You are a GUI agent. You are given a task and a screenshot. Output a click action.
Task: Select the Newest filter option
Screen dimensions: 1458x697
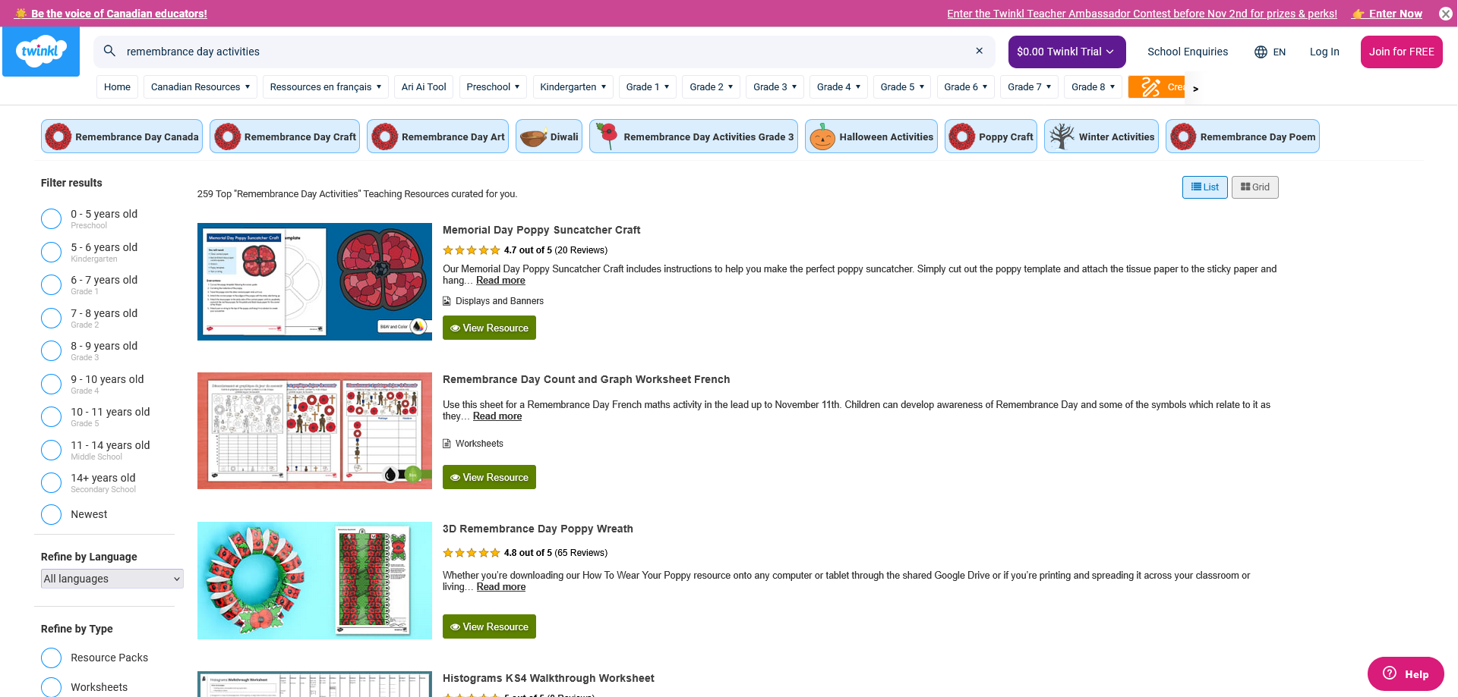pyautogui.click(x=51, y=515)
